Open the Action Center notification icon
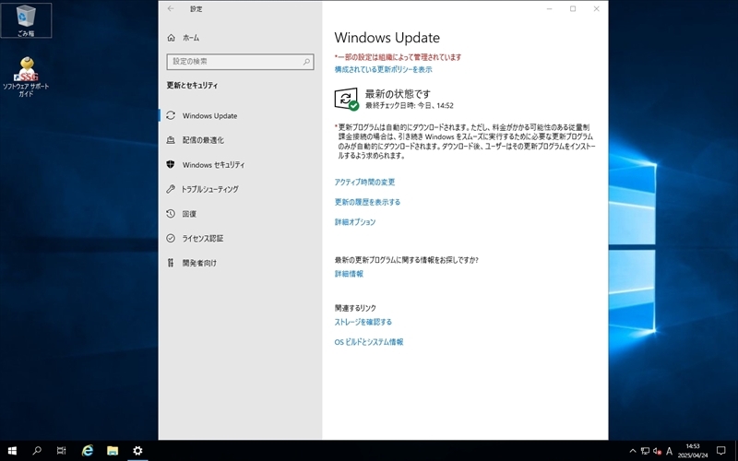Viewport: 738px width, 461px height. [x=721, y=451]
